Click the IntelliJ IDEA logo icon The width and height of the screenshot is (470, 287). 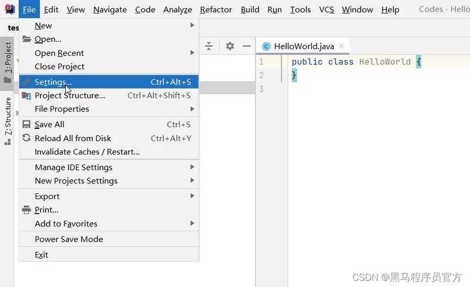tap(9, 9)
